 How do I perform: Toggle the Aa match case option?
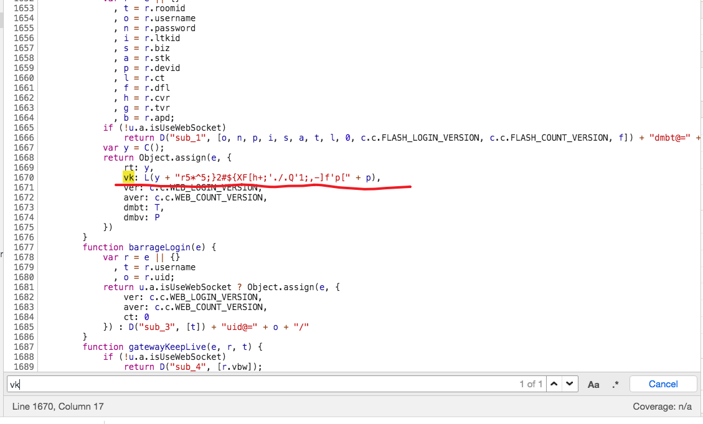[593, 384]
